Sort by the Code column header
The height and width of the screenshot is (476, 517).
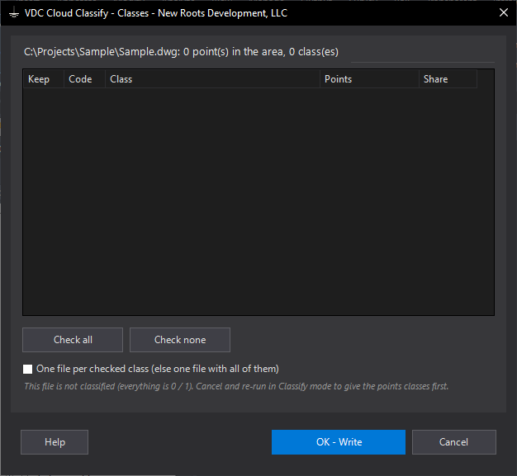(84, 79)
